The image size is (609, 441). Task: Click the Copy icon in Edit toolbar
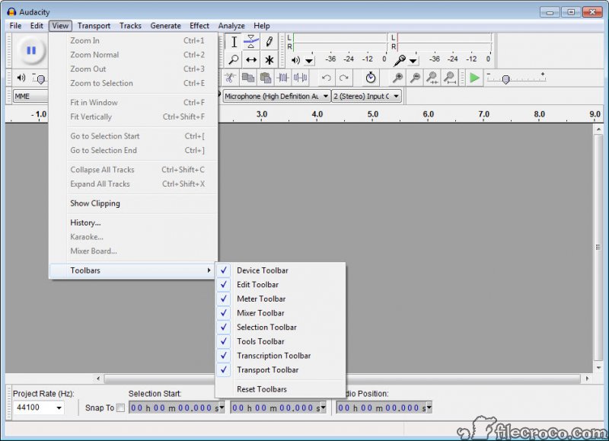(248, 78)
